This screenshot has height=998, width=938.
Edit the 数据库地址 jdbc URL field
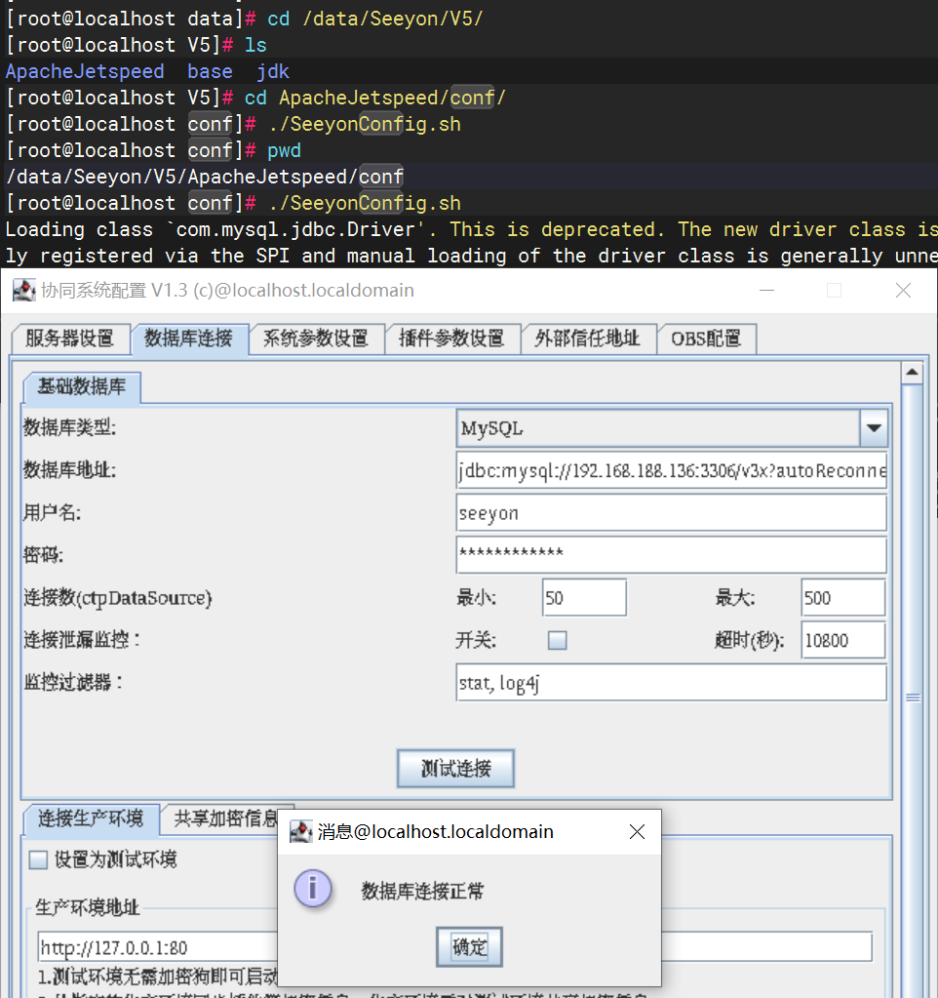click(x=672, y=470)
